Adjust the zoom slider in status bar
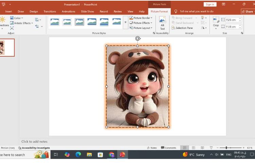This screenshot has height=163, width=255. [226, 148]
